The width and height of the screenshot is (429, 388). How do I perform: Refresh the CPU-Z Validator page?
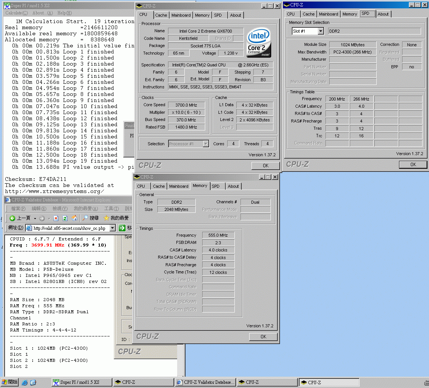tap(65, 218)
